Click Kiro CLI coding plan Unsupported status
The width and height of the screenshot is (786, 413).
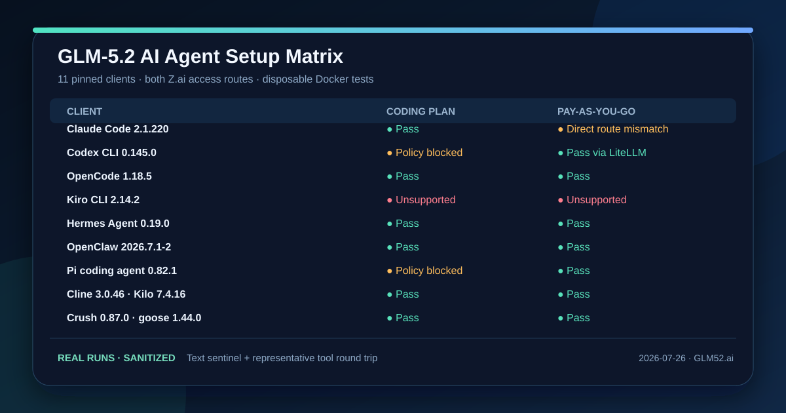coord(421,200)
